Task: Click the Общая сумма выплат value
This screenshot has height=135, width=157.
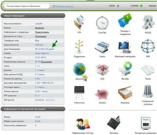Action: pos(38,121)
